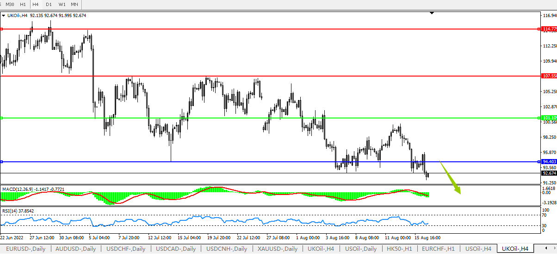Click the RSI(14) indicator label
Screen dimensions: 557x254
coord(9,211)
